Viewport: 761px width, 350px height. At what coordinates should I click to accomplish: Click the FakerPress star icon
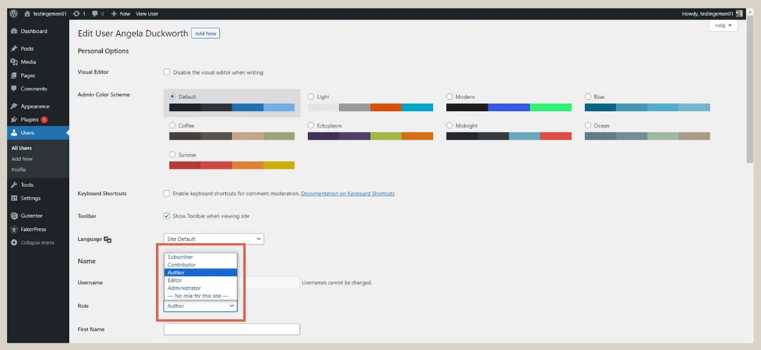point(14,229)
